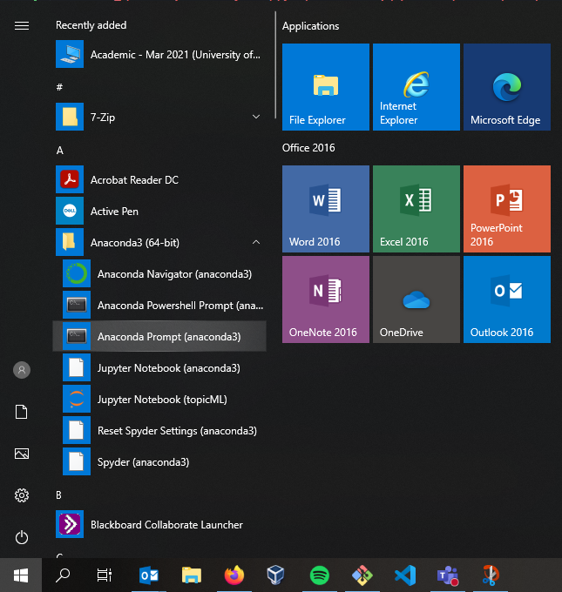Open taskbar Search magnifier
562x592 pixels.
pos(63,575)
